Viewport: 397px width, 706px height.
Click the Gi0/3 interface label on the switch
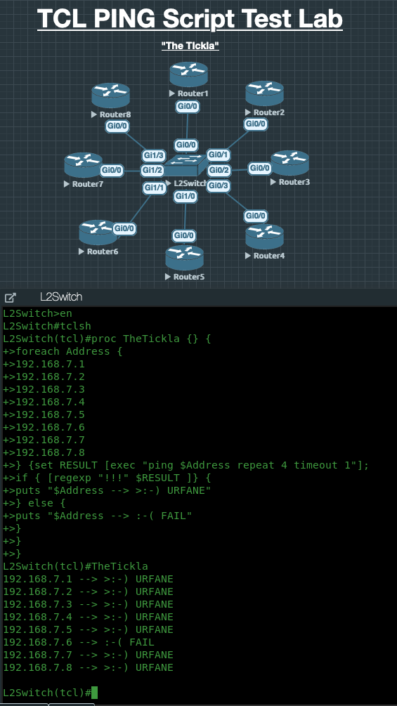click(219, 185)
